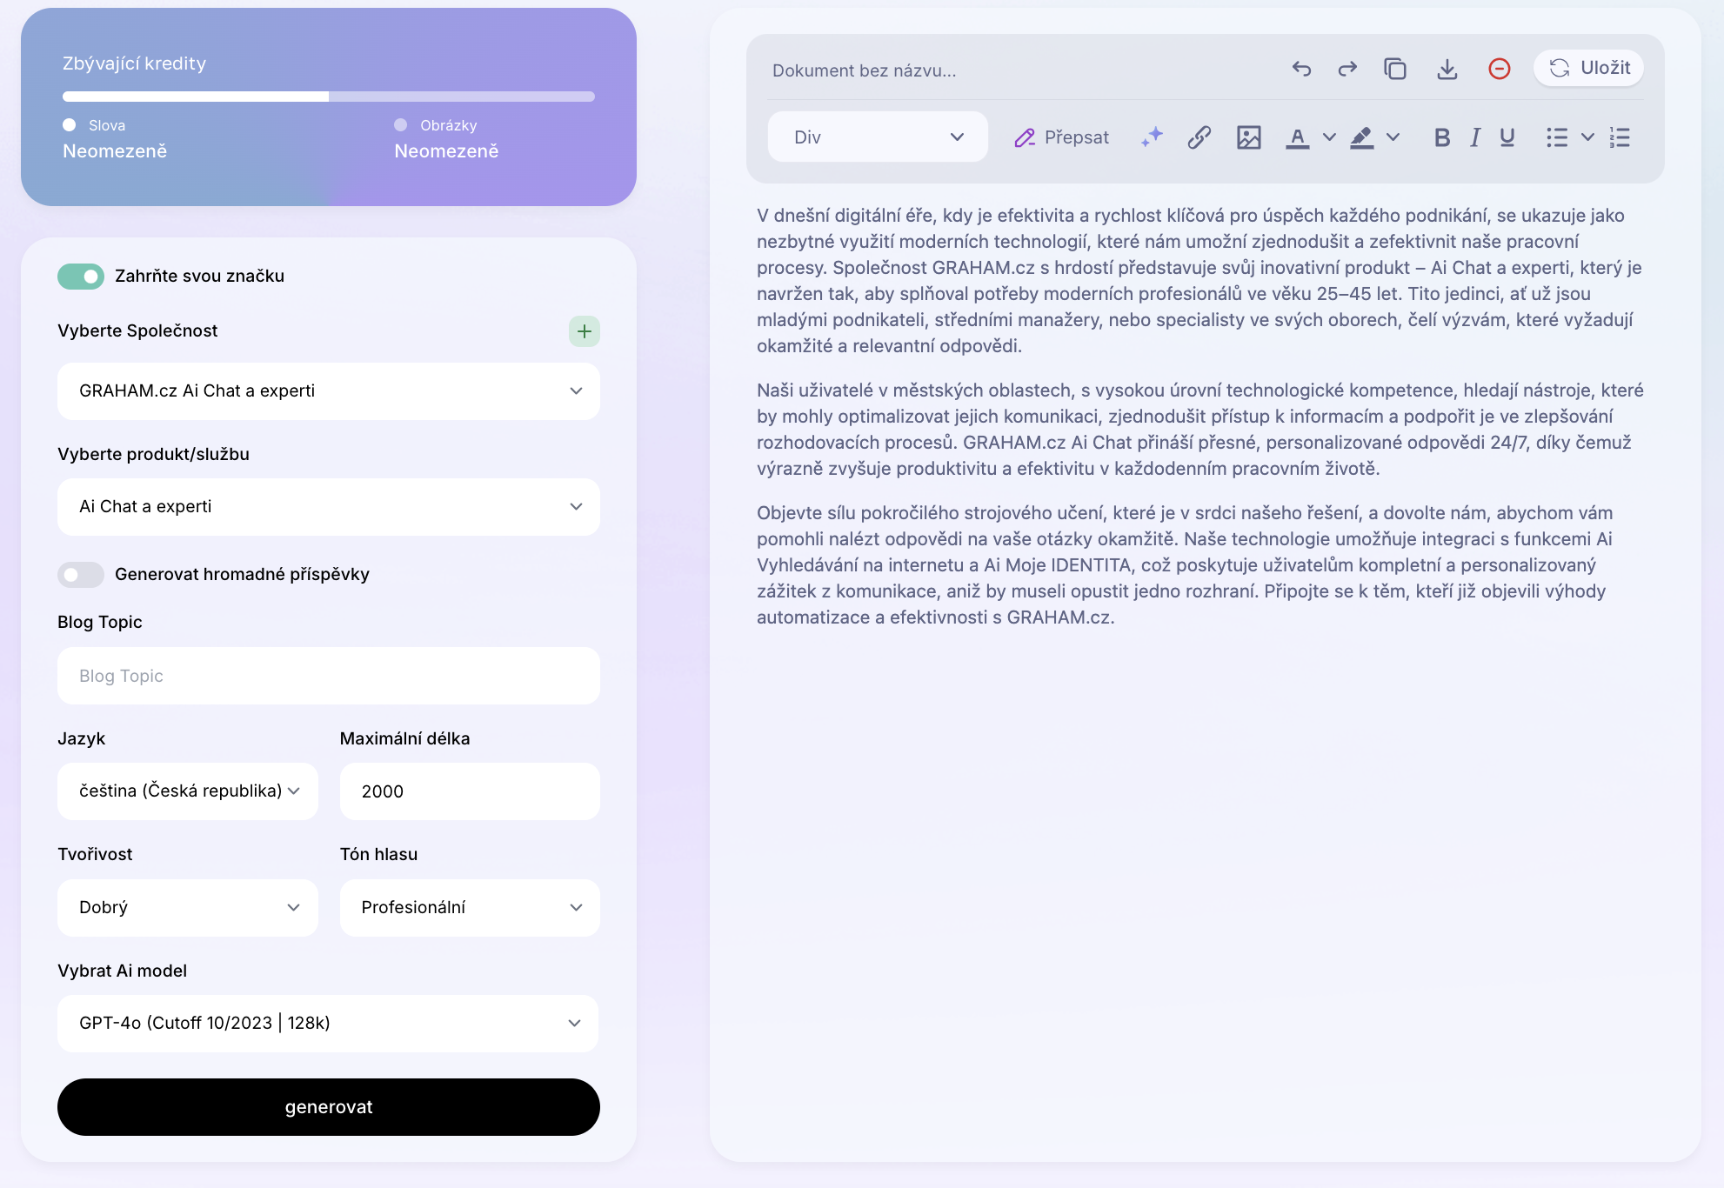Insert bulleted list

tap(1557, 137)
